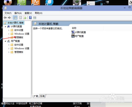Toggle the show/hide console tree icon
The image size is (132, 107).
(x=15, y=18)
